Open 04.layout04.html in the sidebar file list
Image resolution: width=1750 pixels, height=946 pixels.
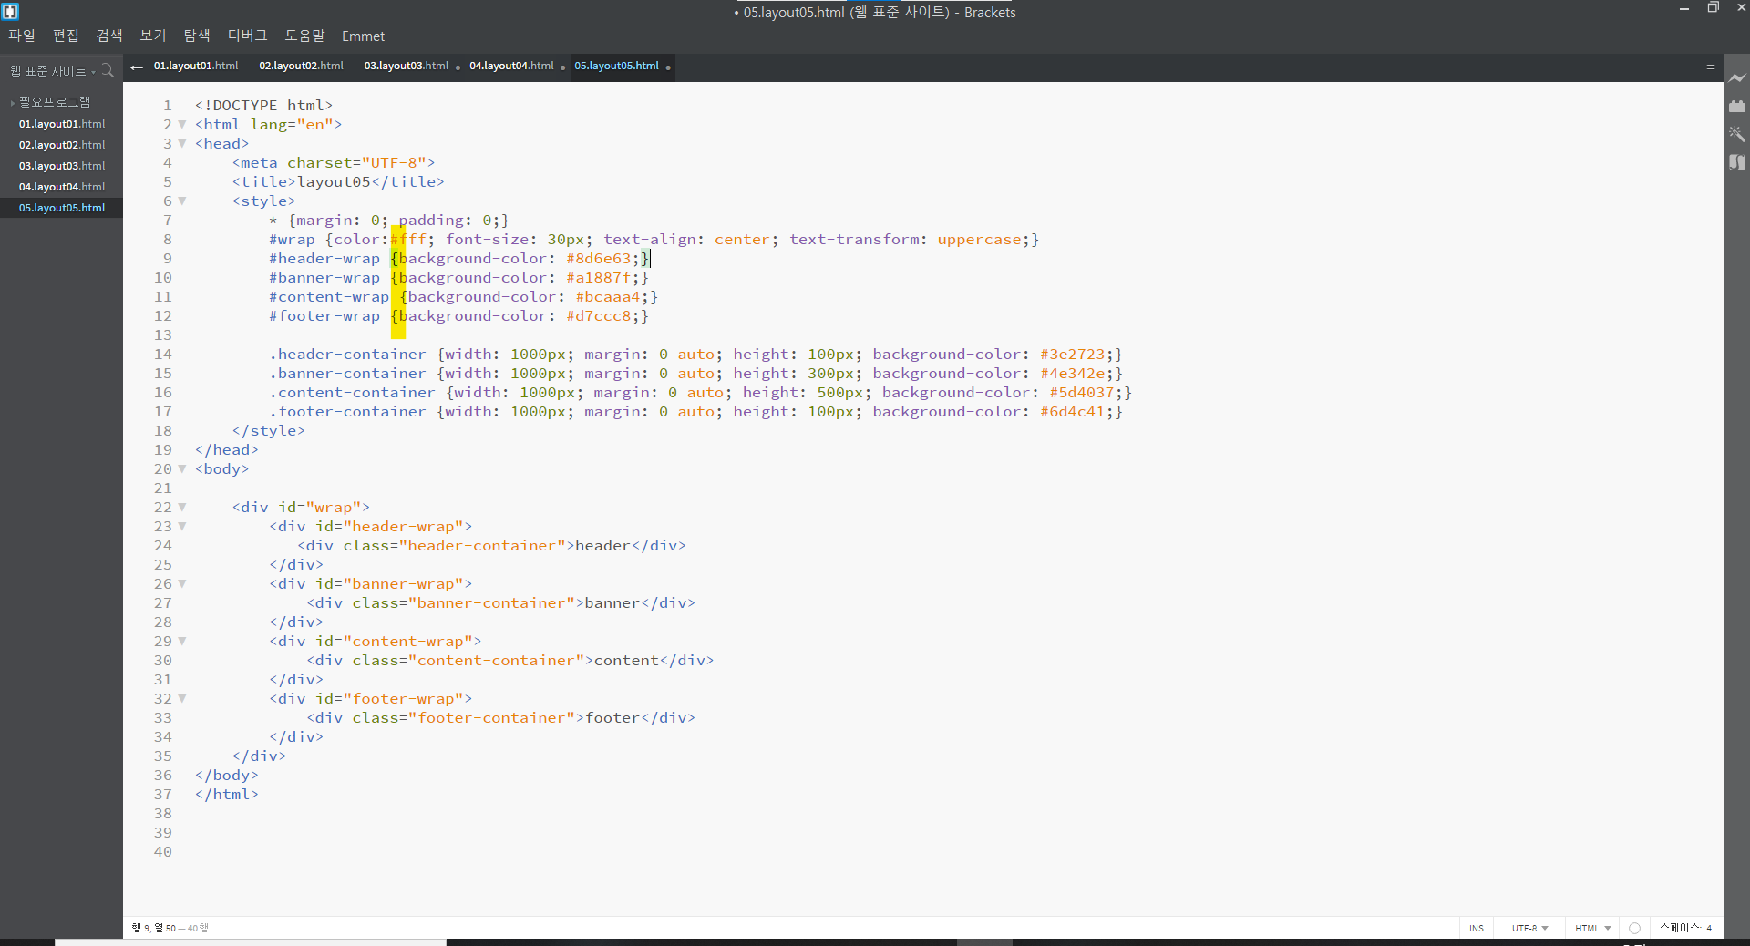pos(62,187)
